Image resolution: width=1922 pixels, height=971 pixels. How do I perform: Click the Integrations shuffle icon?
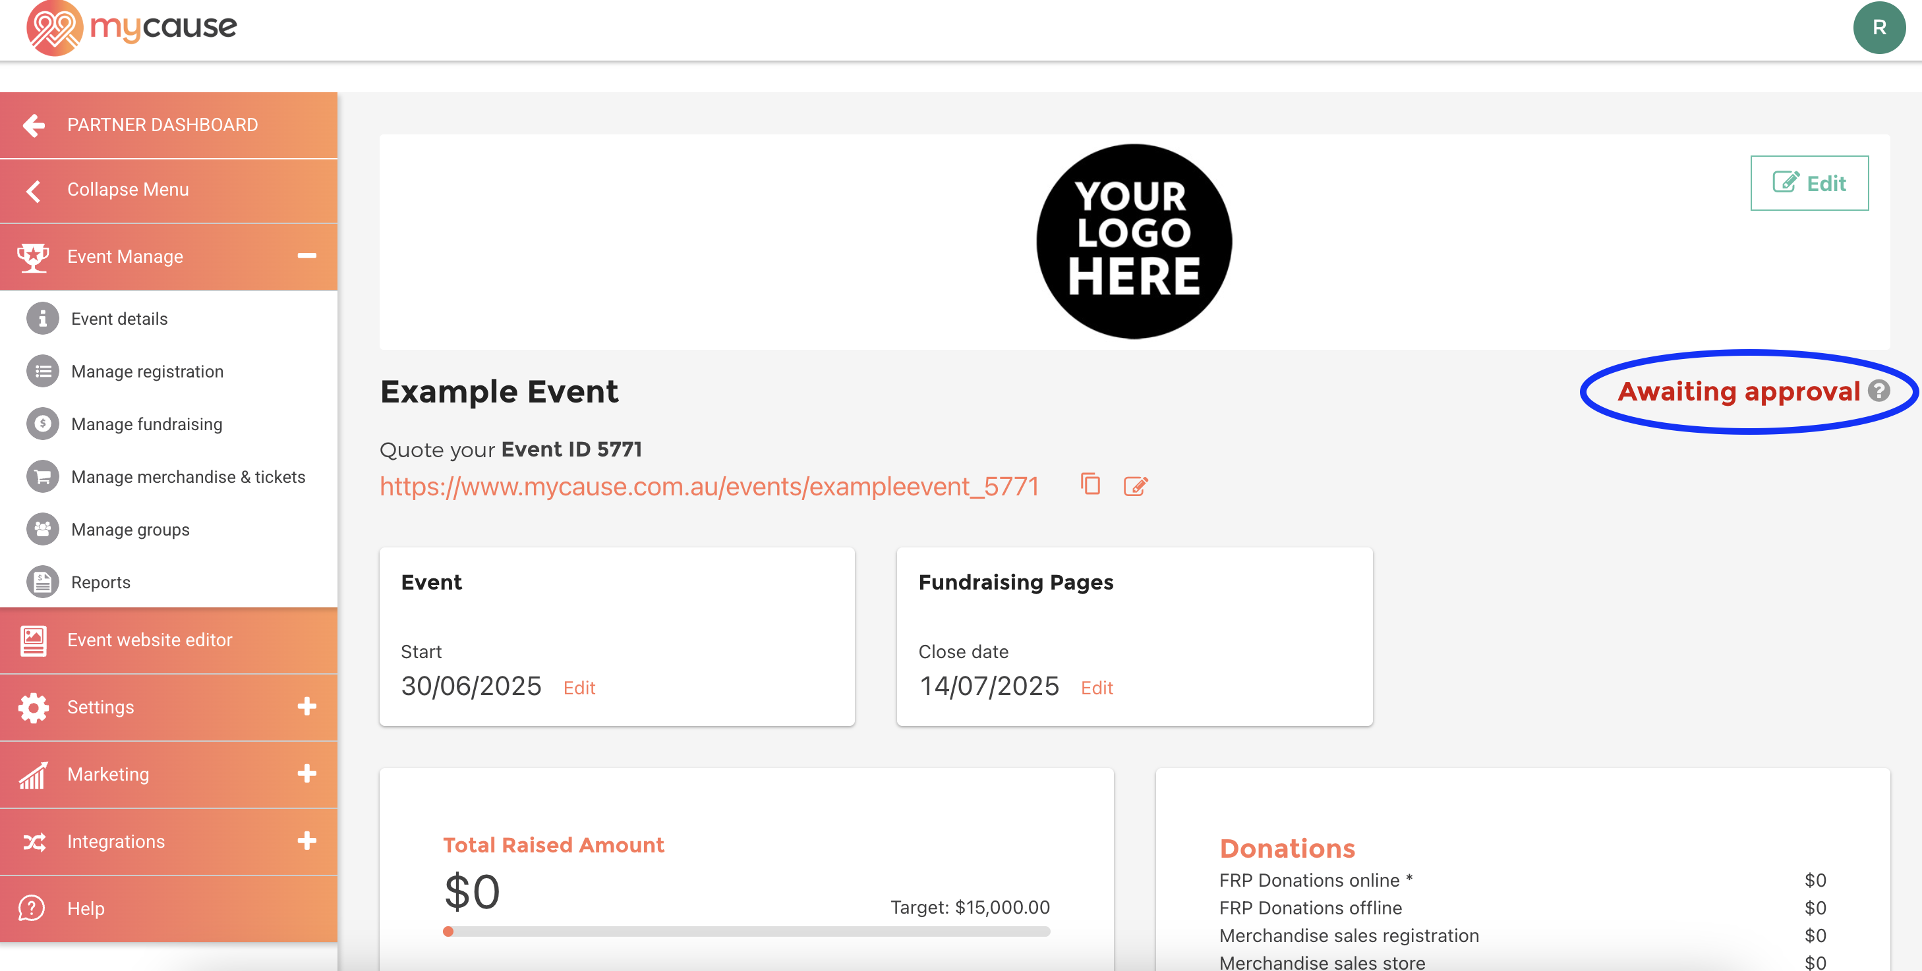pyautogui.click(x=34, y=842)
